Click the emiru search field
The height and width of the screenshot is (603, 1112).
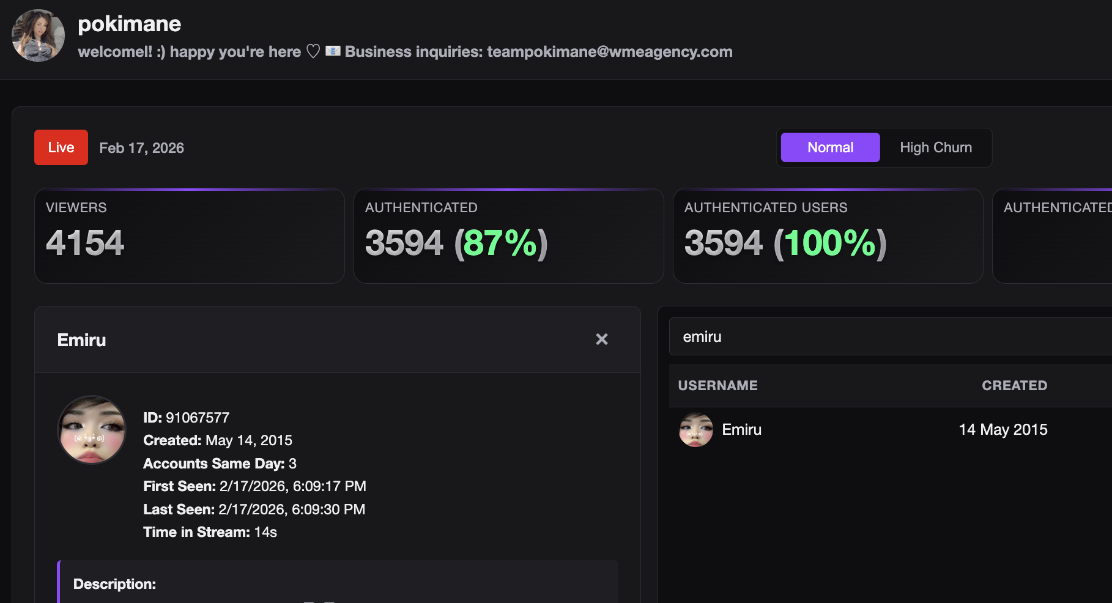click(891, 336)
